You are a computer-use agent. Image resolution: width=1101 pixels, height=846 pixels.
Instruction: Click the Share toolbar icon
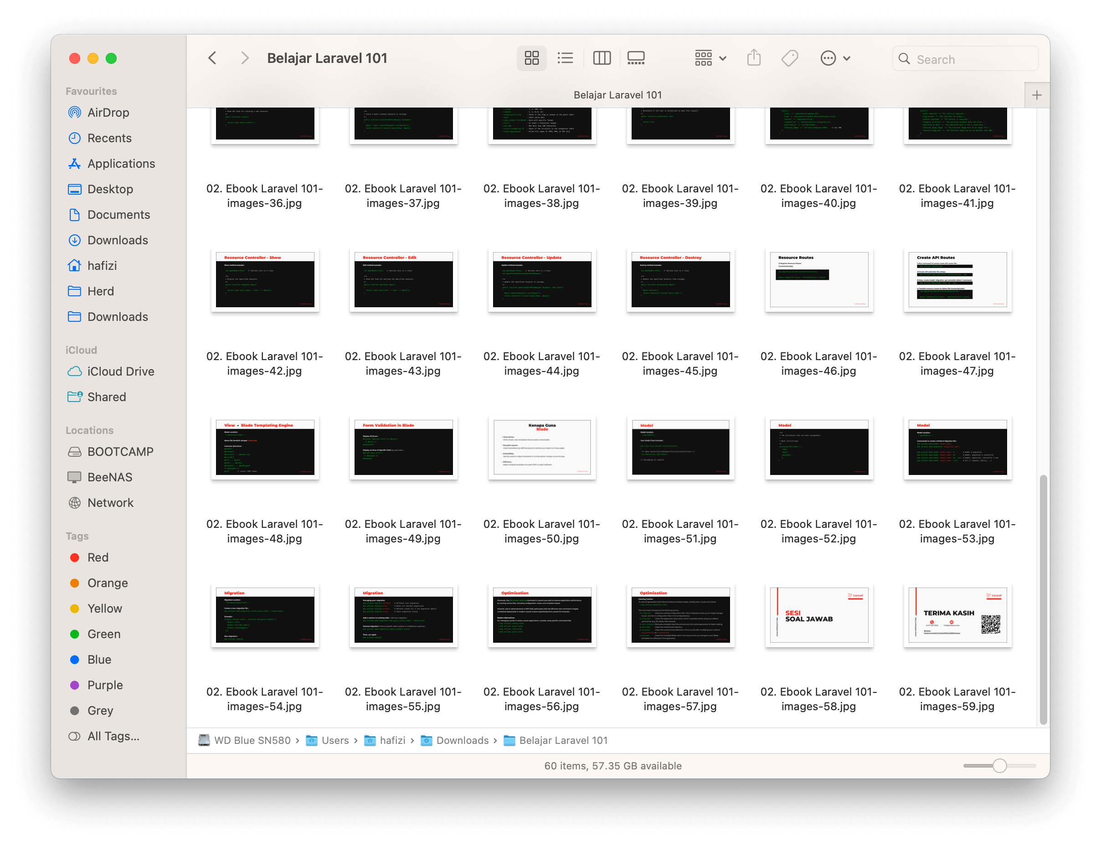pos(754,58)
